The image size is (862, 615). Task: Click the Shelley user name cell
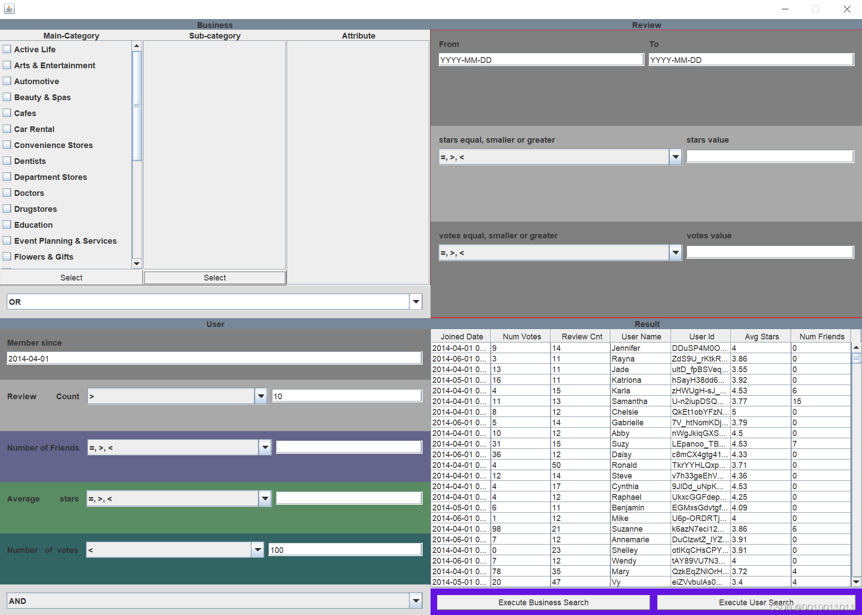[x=641, y=550]
